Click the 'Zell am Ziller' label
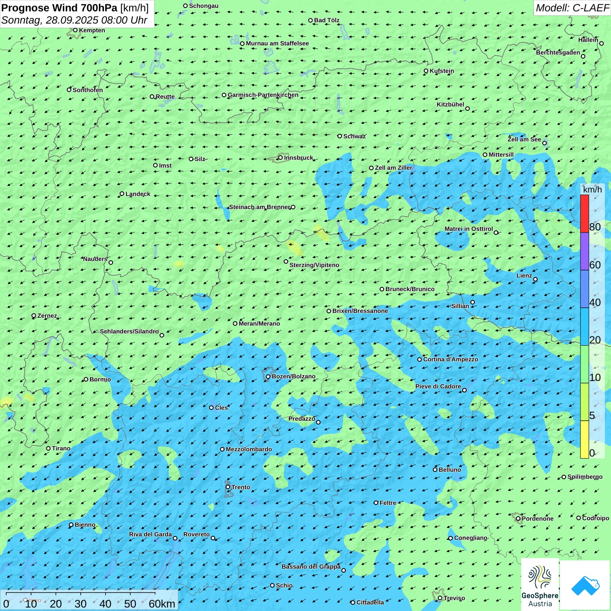611x611 pixels. (394, 168)
